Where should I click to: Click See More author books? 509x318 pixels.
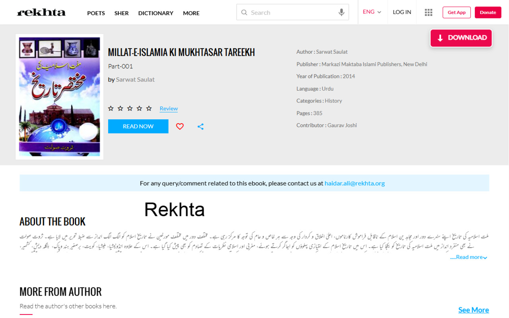pos(474,310)
